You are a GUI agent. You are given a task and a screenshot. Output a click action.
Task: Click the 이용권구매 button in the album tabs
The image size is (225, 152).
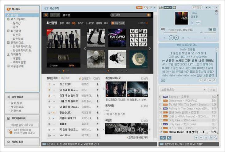[118, 23]
